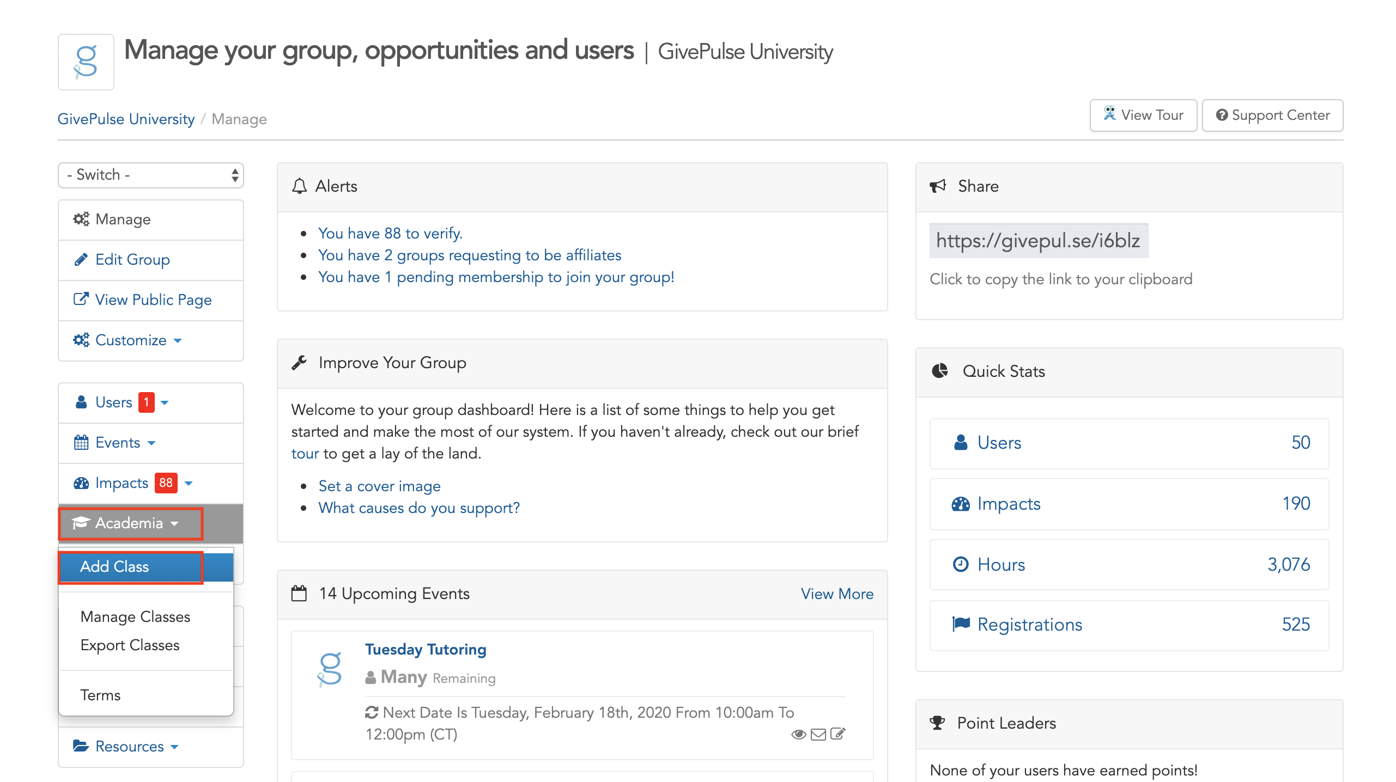Open Registrations 525 quick stat row
This screenshot has width=1396, height=782.
1129,625
